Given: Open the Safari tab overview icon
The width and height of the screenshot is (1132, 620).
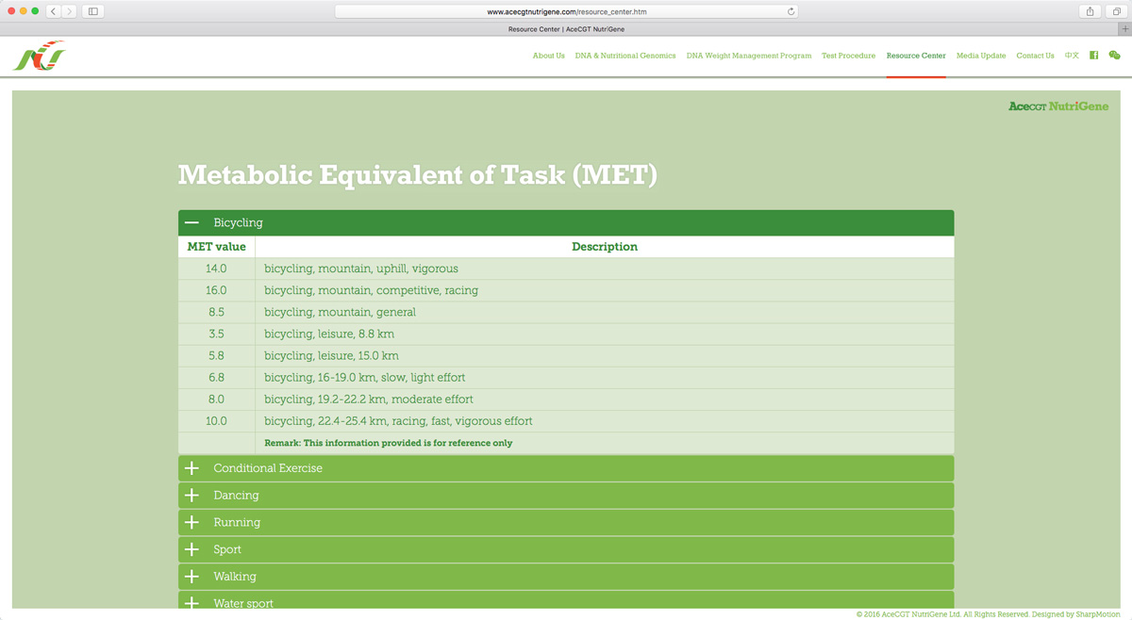Looking at the screenshot, I should [1113, 11].
